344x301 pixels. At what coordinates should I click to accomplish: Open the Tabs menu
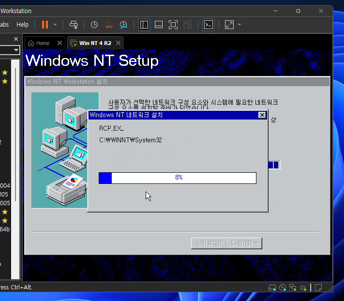point(4,25)
